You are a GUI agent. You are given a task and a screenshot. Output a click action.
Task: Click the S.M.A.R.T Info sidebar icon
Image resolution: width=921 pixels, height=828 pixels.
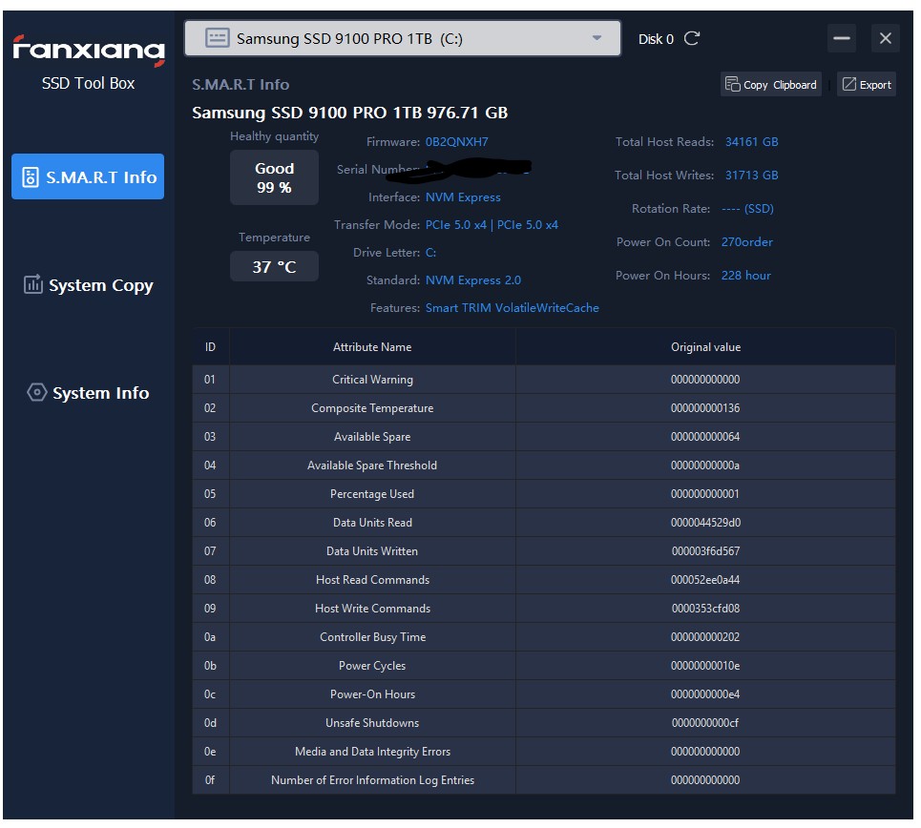[31, 177]
